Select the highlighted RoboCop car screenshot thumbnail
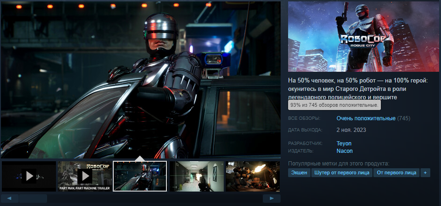The height and width of the screenshot is (206, 441). point(140,176)
